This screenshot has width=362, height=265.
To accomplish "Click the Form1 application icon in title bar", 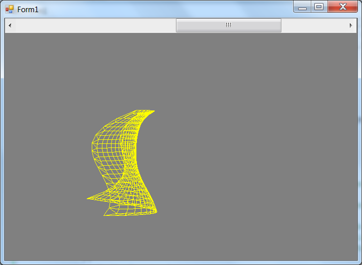I will (x=10, y=9).
